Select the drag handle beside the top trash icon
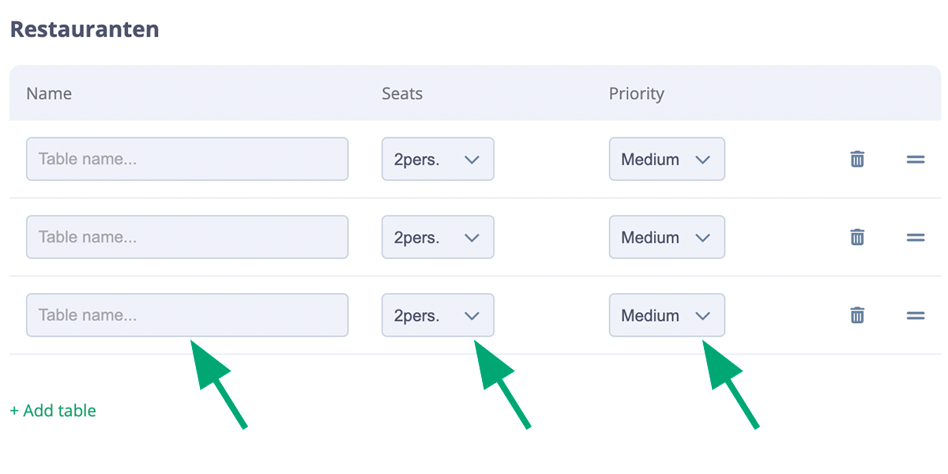This screenshot has width=948, height=474. pyautogui.click(x=915, y=159)
